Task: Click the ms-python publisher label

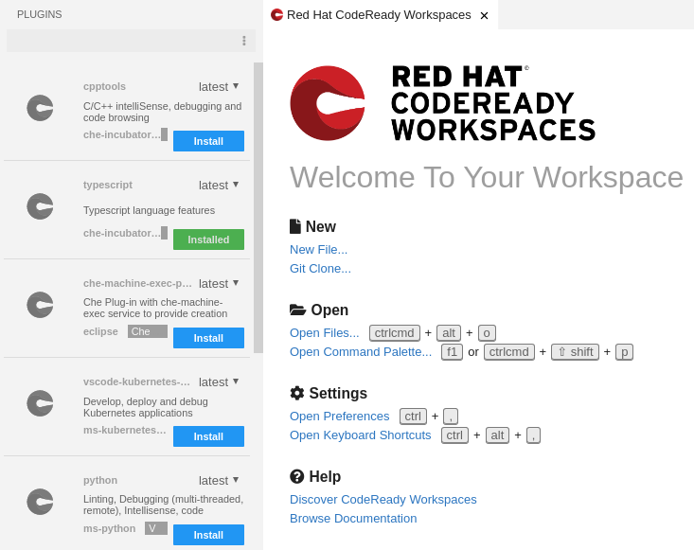Action: [109, 528]
